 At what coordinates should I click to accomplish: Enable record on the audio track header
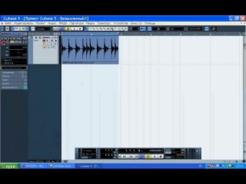[44, 40]
